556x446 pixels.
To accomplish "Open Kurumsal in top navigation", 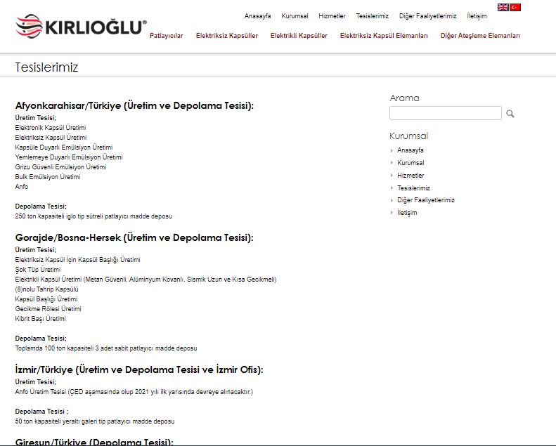I will [x=295, y=16].
